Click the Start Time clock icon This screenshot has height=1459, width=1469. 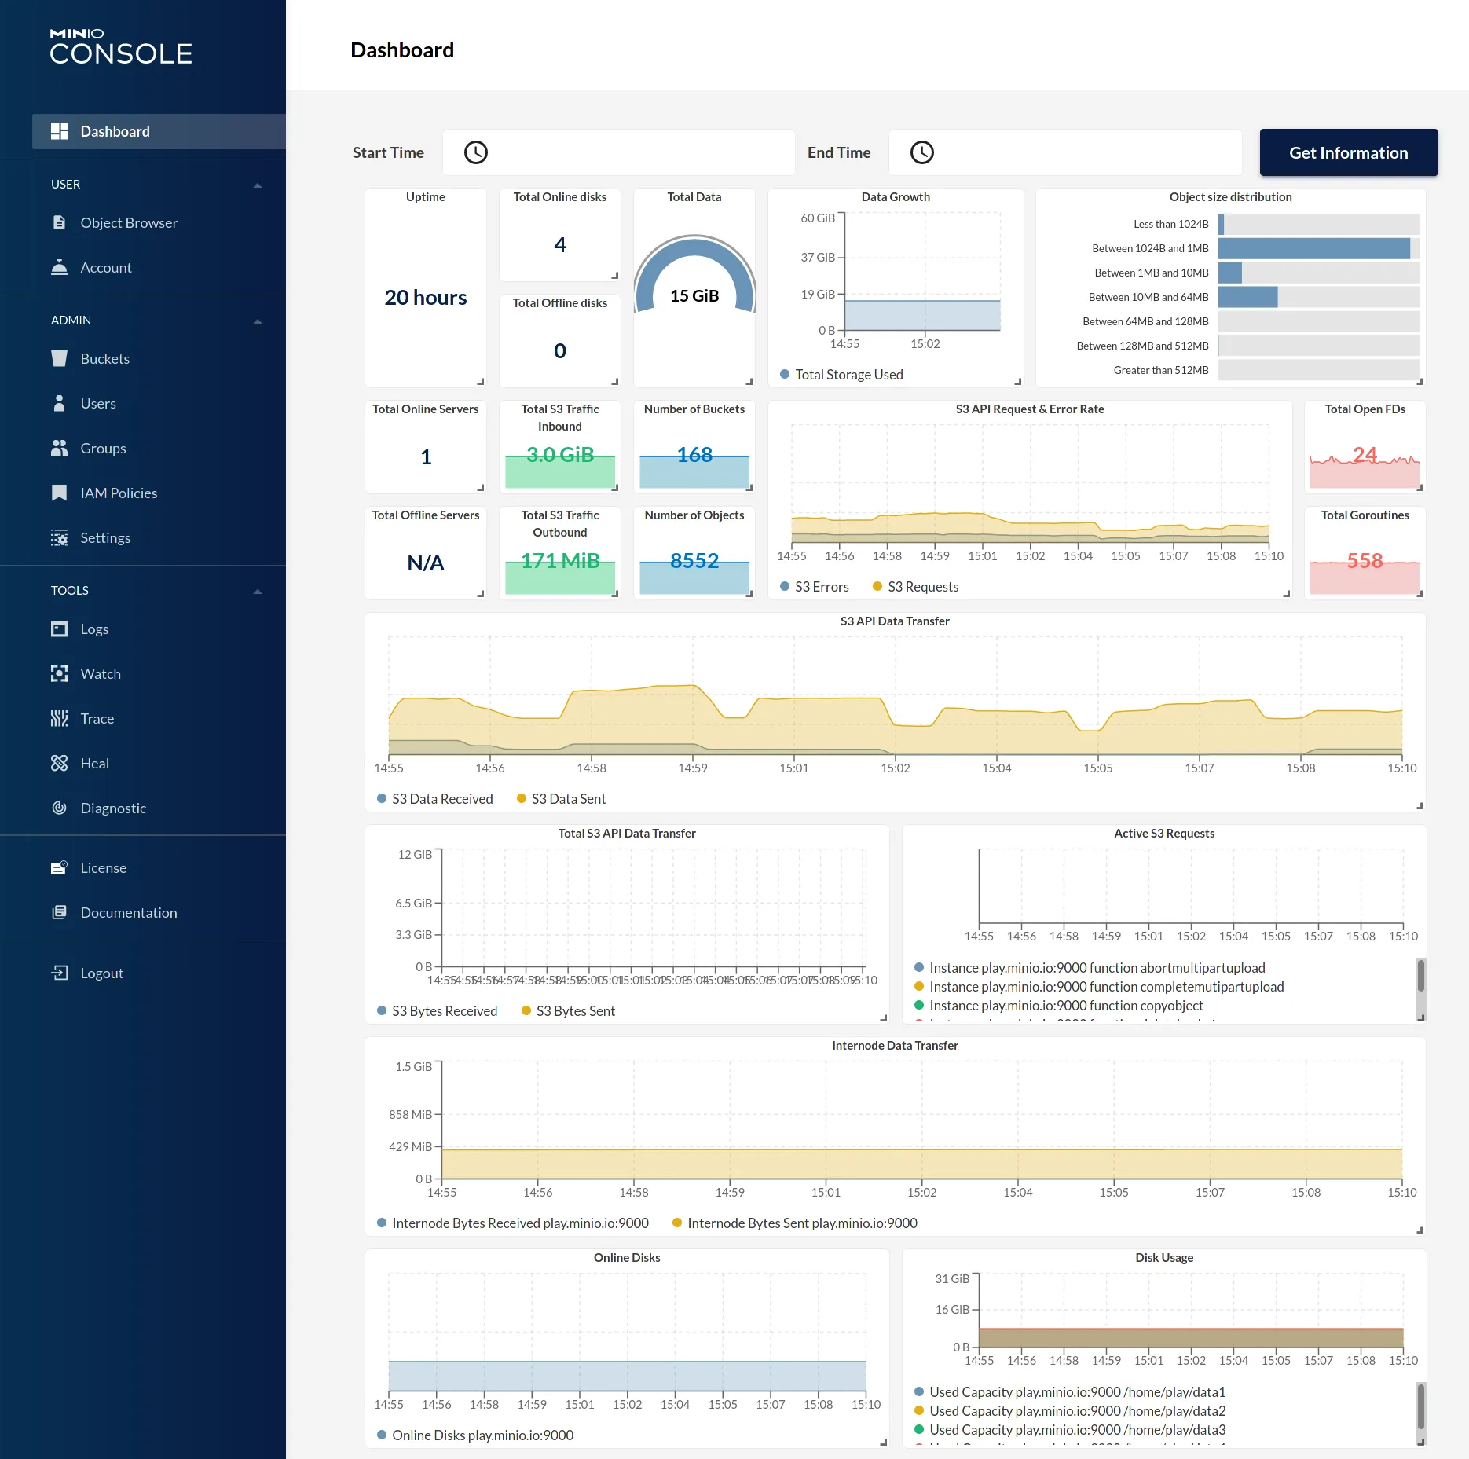[476, 152]
